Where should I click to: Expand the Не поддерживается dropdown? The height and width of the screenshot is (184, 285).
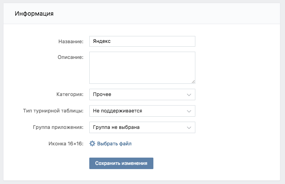click(x=142, y=111)
